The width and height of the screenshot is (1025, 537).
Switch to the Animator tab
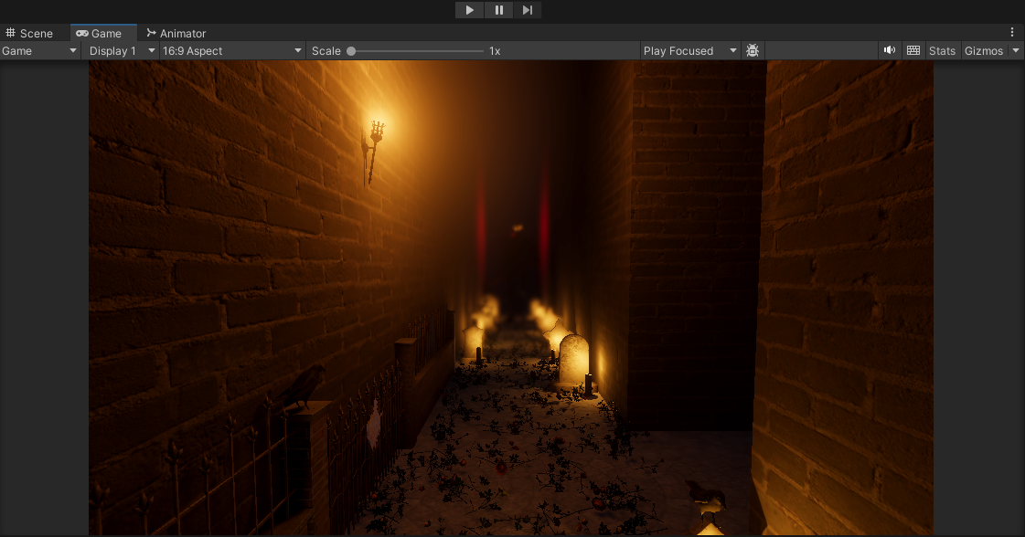(176, 33)
